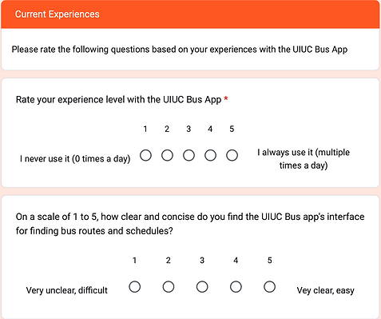Click the experience level question title
381x319 pixels.
(x=118, y=100)
